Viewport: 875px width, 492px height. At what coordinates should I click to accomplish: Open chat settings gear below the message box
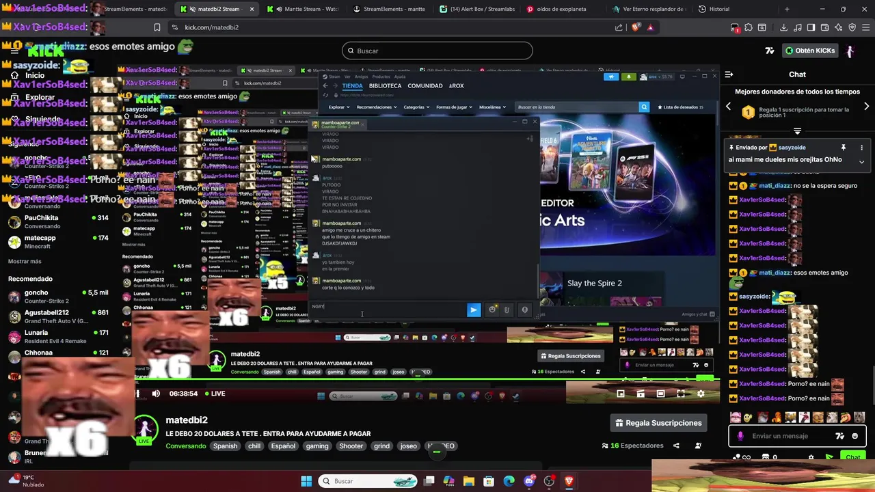811,458
